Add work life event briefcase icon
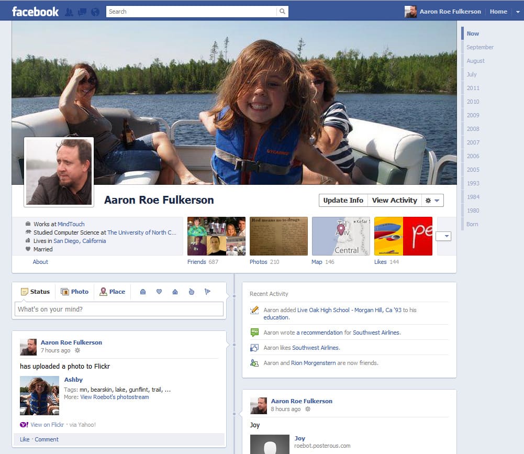This screenshot has width=524, height=454. click(x=142, y=292)
